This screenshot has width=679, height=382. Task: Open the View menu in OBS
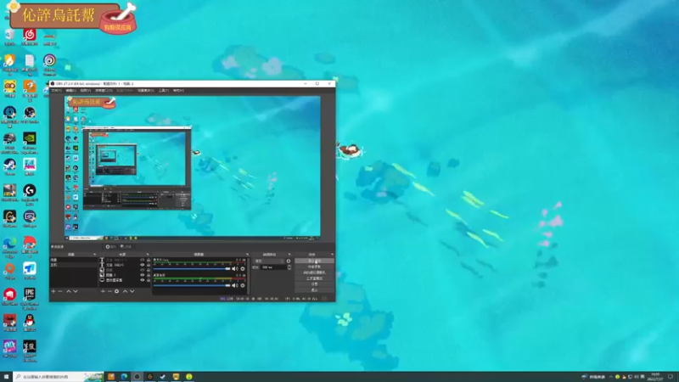click(x=86, y=91)
